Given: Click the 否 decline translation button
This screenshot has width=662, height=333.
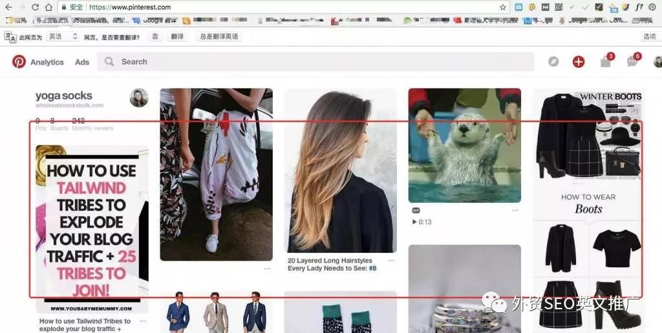Looking at the screenshot, I should [x=155, y=37].
